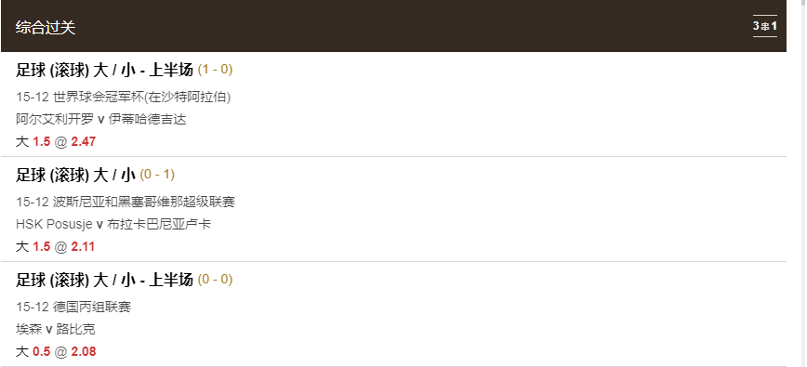Select 世界球会冠军杯(在沙特阿拉伯) league text
This screenshot has width=807, height=367.
141,97
